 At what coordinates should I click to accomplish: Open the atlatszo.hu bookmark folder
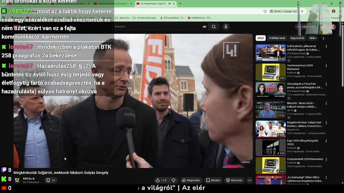122,18
